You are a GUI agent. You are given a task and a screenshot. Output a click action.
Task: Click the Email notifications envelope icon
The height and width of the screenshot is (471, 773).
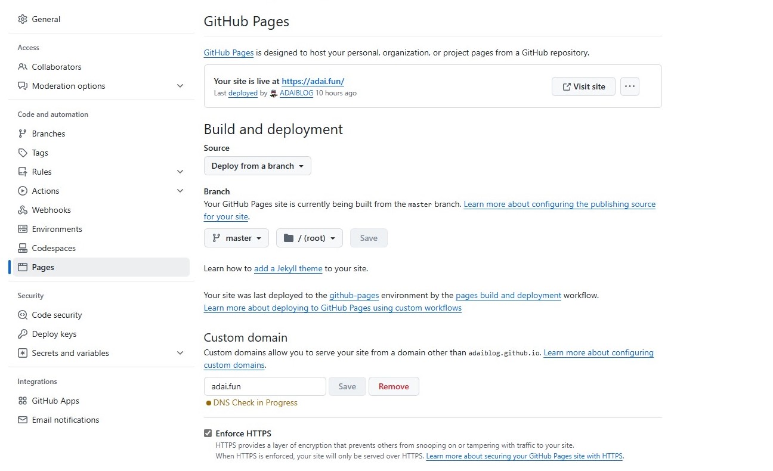tap(23, 420)
